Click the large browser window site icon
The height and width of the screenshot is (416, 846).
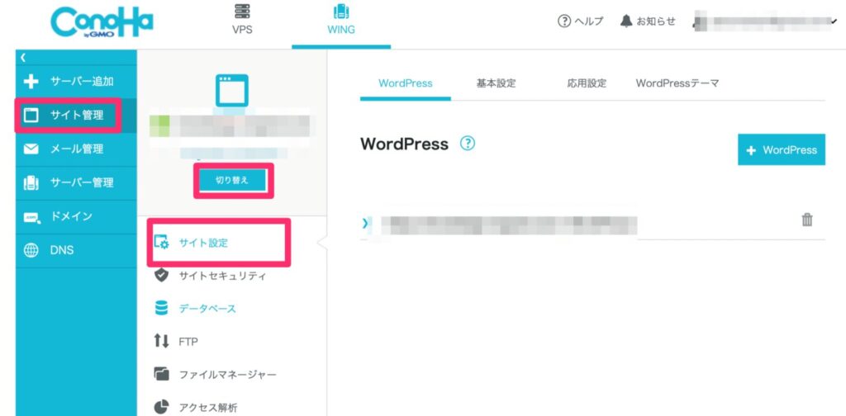(232, 91)
